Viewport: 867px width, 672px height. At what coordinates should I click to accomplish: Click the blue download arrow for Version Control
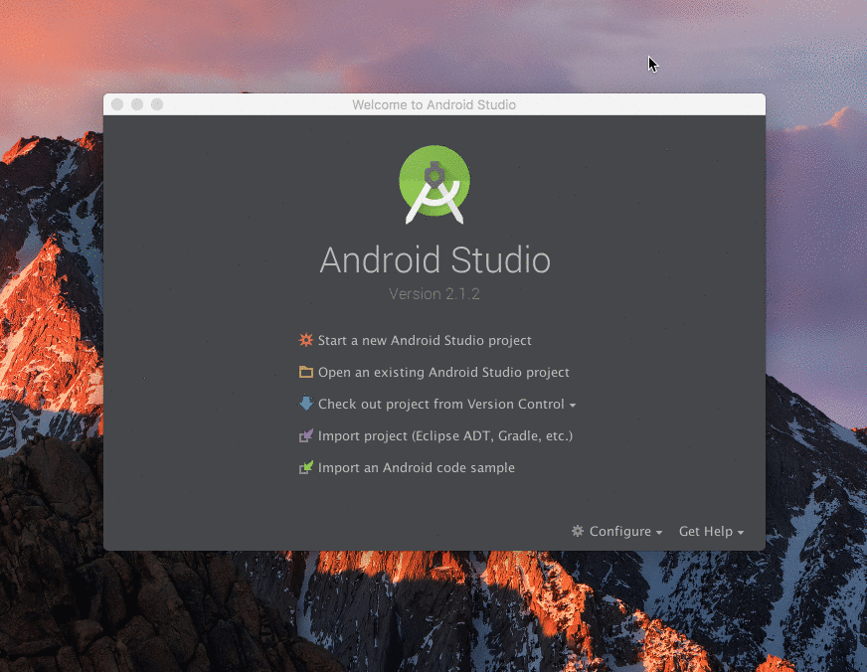[306, 404]
